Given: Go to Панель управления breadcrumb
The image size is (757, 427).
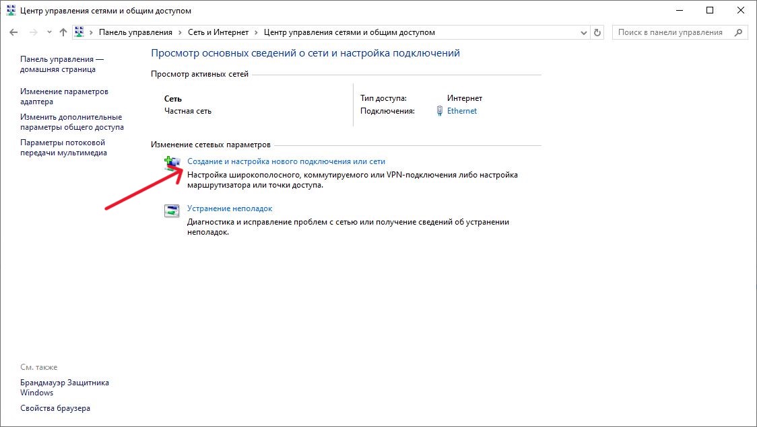Looking at the screenshot, I should pyautogui.click(x=135, y=32).
